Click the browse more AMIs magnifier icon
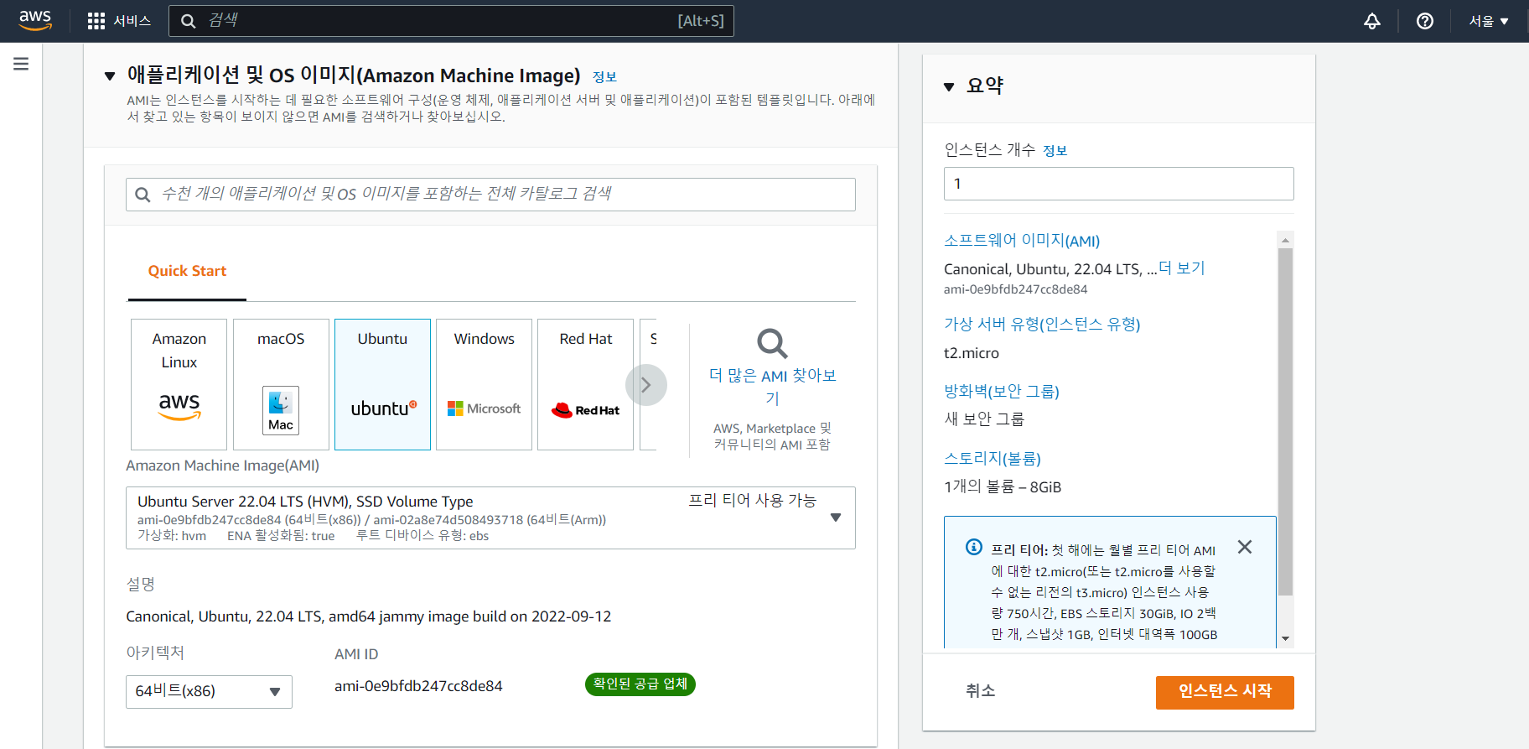The image size is (1529, 749). click(772, 344)
